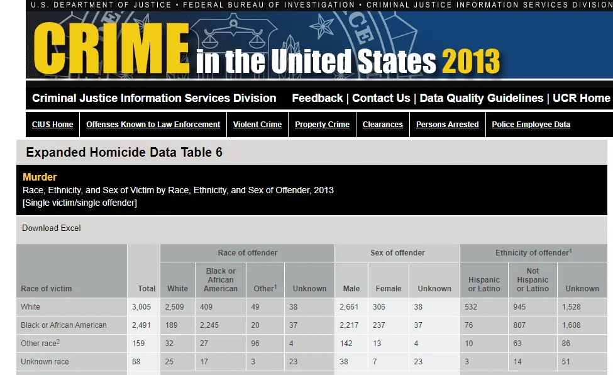Open the CIUS Home menu item

pos(53,125)
